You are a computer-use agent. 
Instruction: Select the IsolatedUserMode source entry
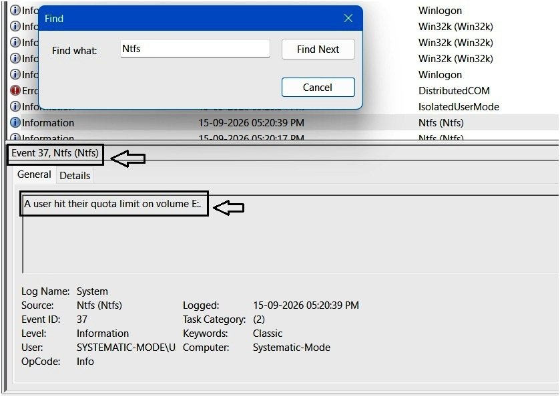coord(459,107)
